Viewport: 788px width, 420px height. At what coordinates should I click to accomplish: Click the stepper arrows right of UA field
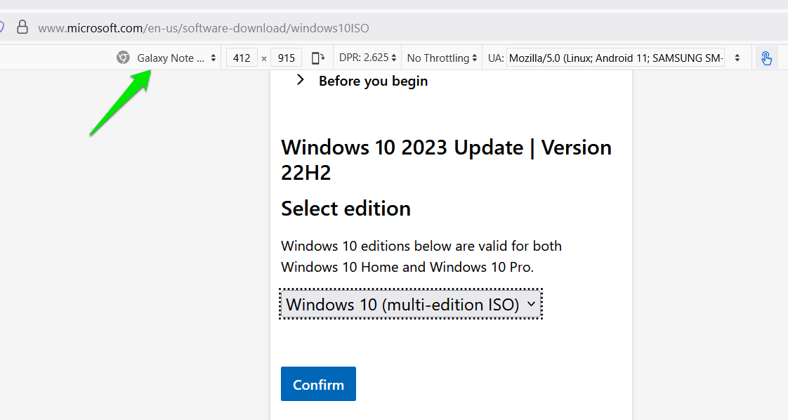pos(737,58)
